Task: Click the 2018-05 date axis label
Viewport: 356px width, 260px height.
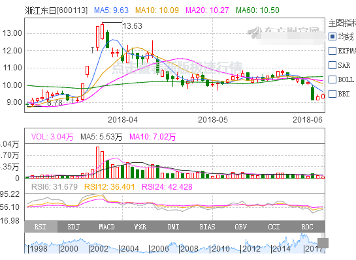Action: coord(213,120)
